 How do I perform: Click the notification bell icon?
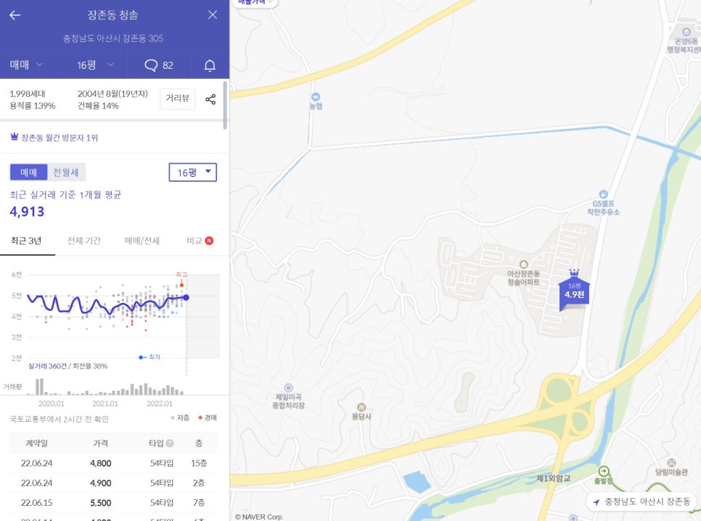[210, 65]
